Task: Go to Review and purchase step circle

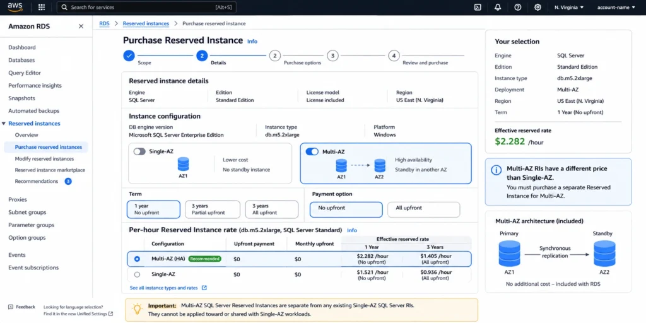Action: click(394, 56)
